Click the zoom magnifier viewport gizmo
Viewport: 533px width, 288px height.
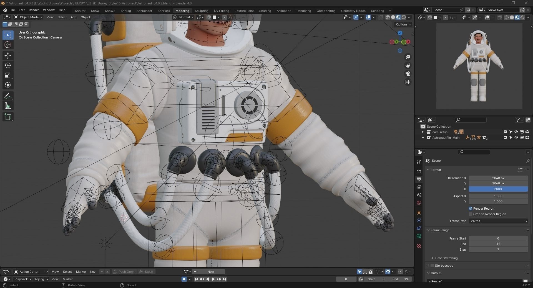(408, 57)
